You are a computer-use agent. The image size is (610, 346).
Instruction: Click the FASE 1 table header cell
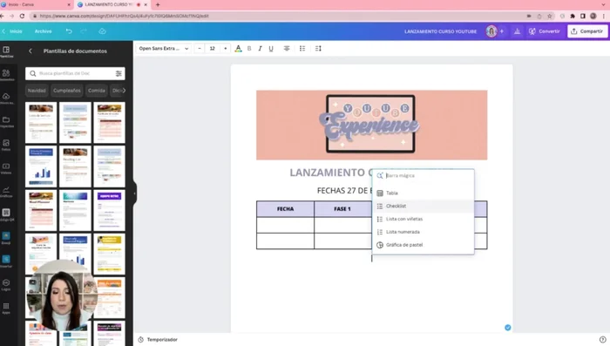pos(342,209)
